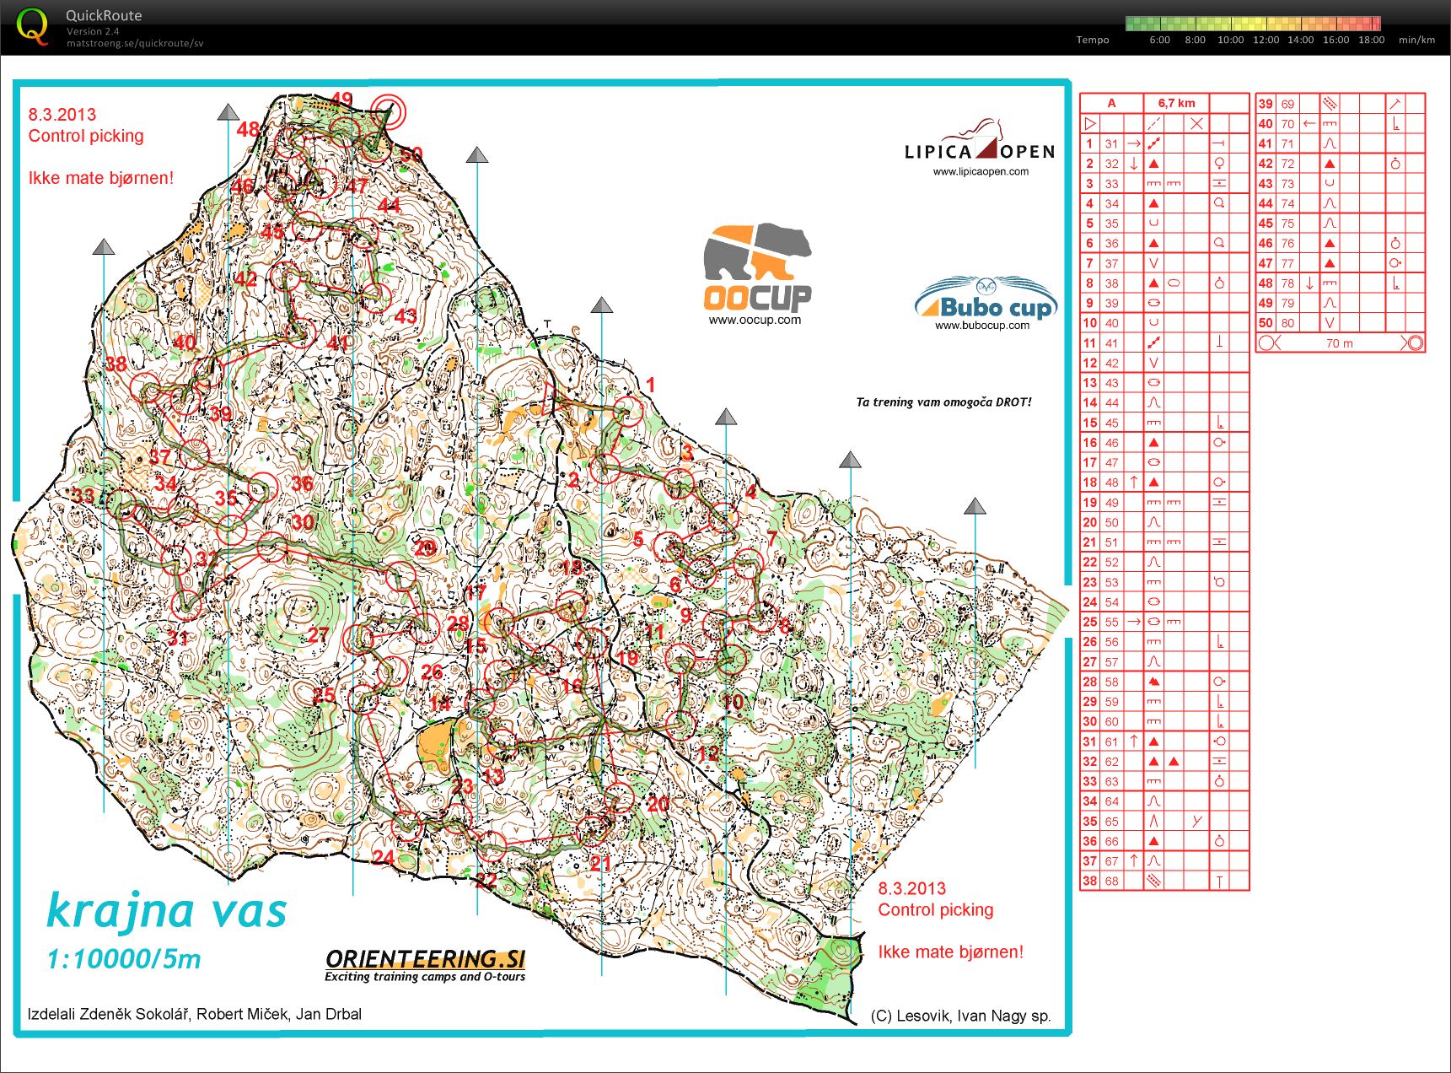
Task: Click control number 24 on the map
Action: click(x=383, y=857)
